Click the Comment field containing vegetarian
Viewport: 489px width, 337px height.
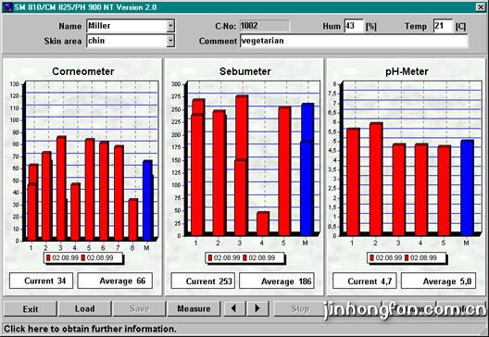coord(354,41)
